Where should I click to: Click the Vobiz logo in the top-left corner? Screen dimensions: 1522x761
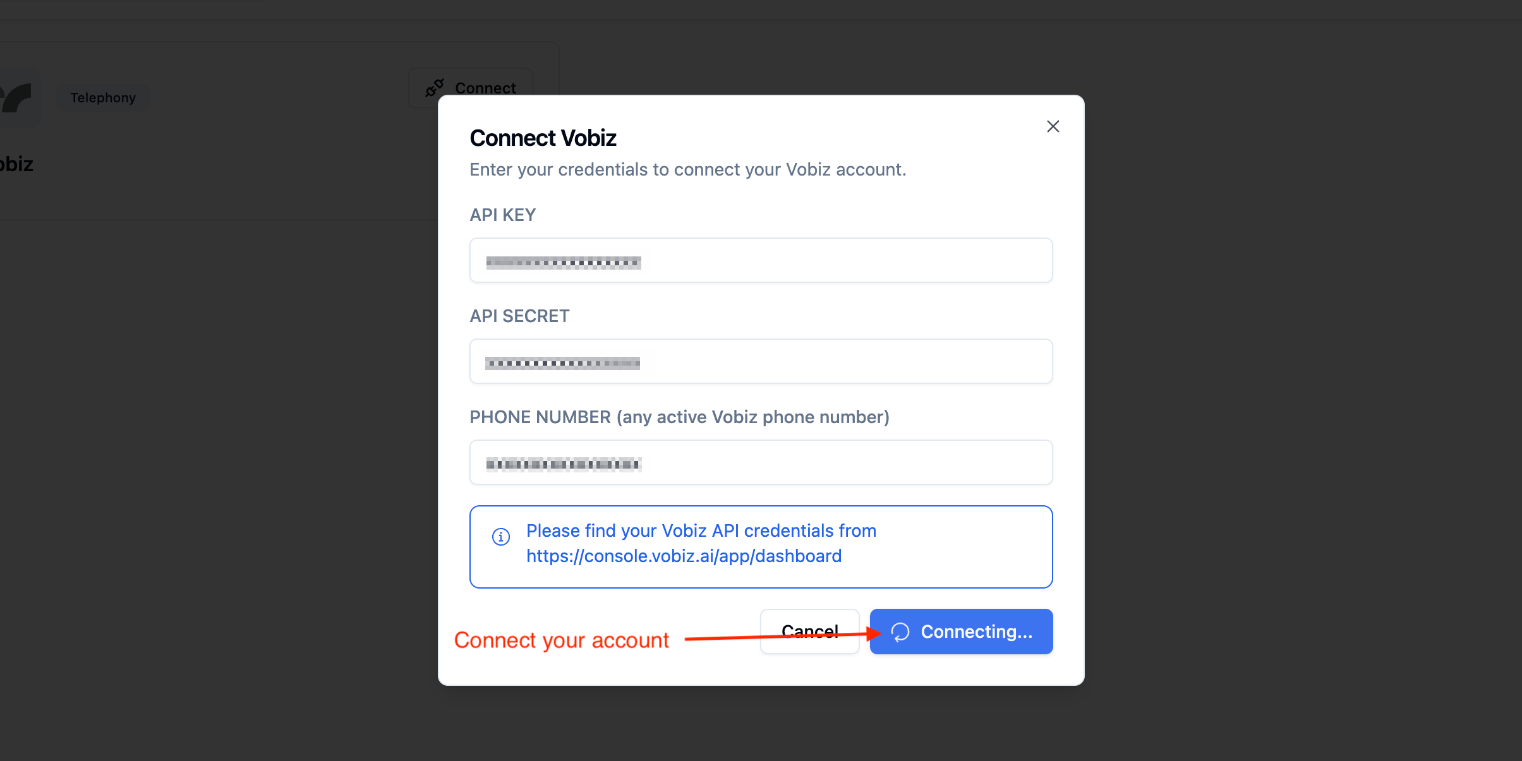coord(16,98)
